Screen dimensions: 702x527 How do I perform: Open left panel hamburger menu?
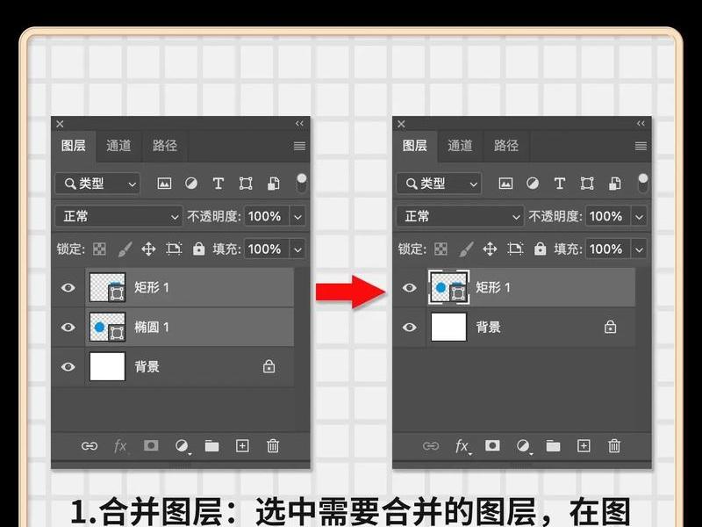click(299, 146)
